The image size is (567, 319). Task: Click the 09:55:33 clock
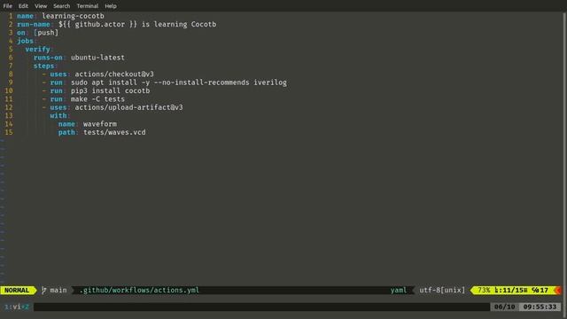(x=540, y=307)
